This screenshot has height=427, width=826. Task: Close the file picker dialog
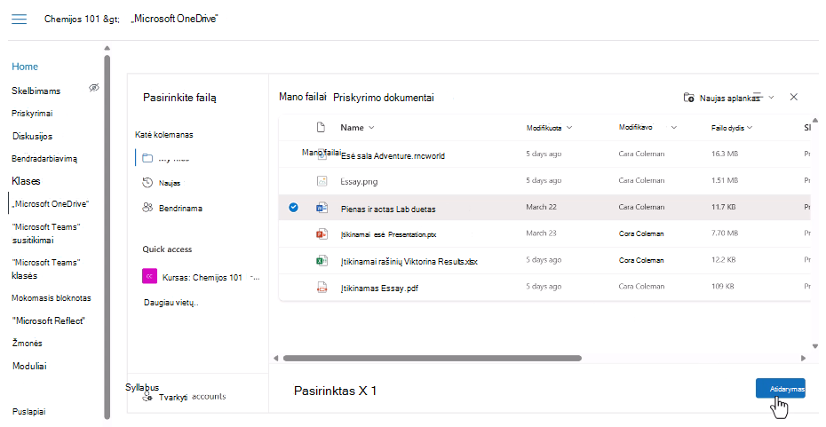pos(794,97)
